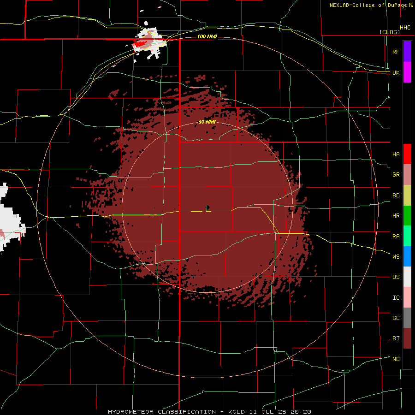
Task: Click the RA light green legend swatch
Action: [407, 236]
